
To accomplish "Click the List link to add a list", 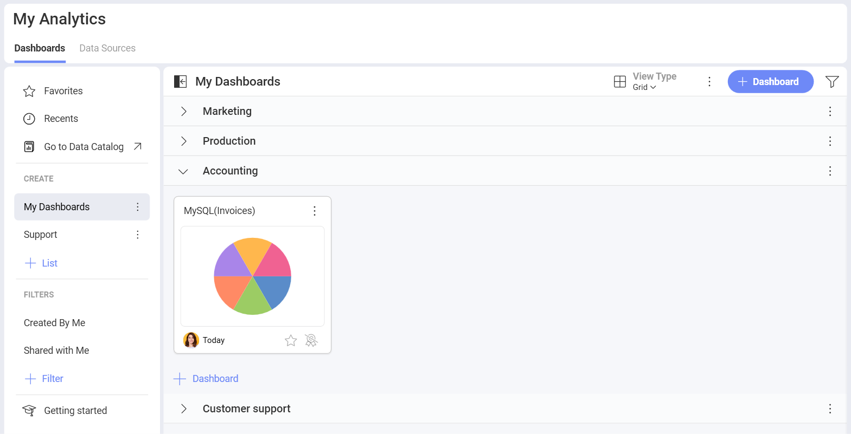I will coord(49,263).
